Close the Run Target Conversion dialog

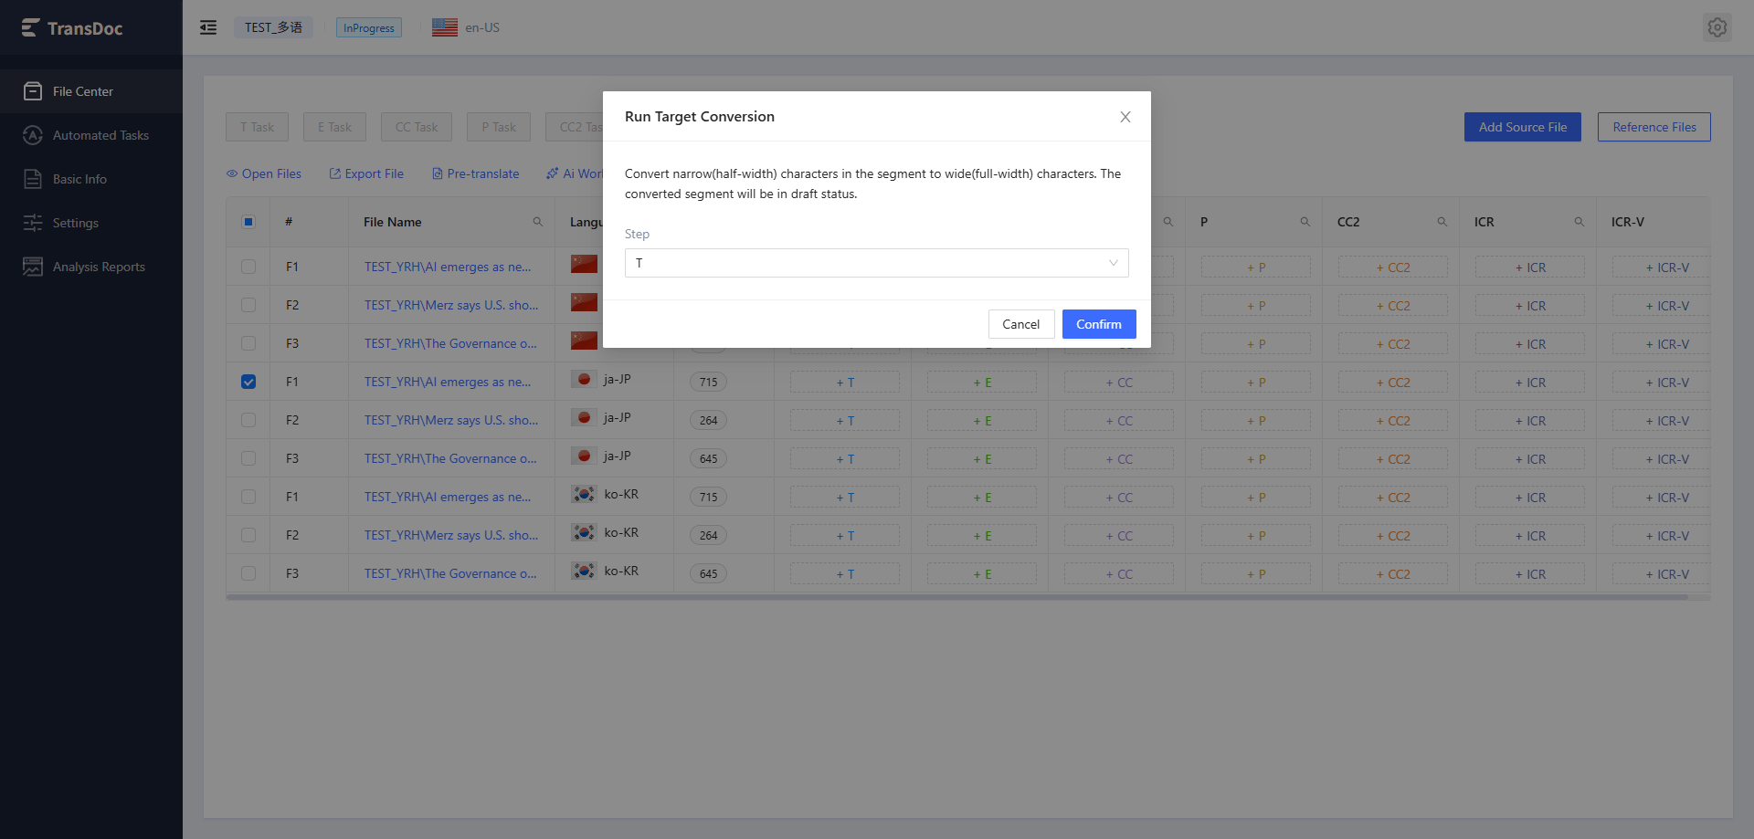pos(1125,117)
